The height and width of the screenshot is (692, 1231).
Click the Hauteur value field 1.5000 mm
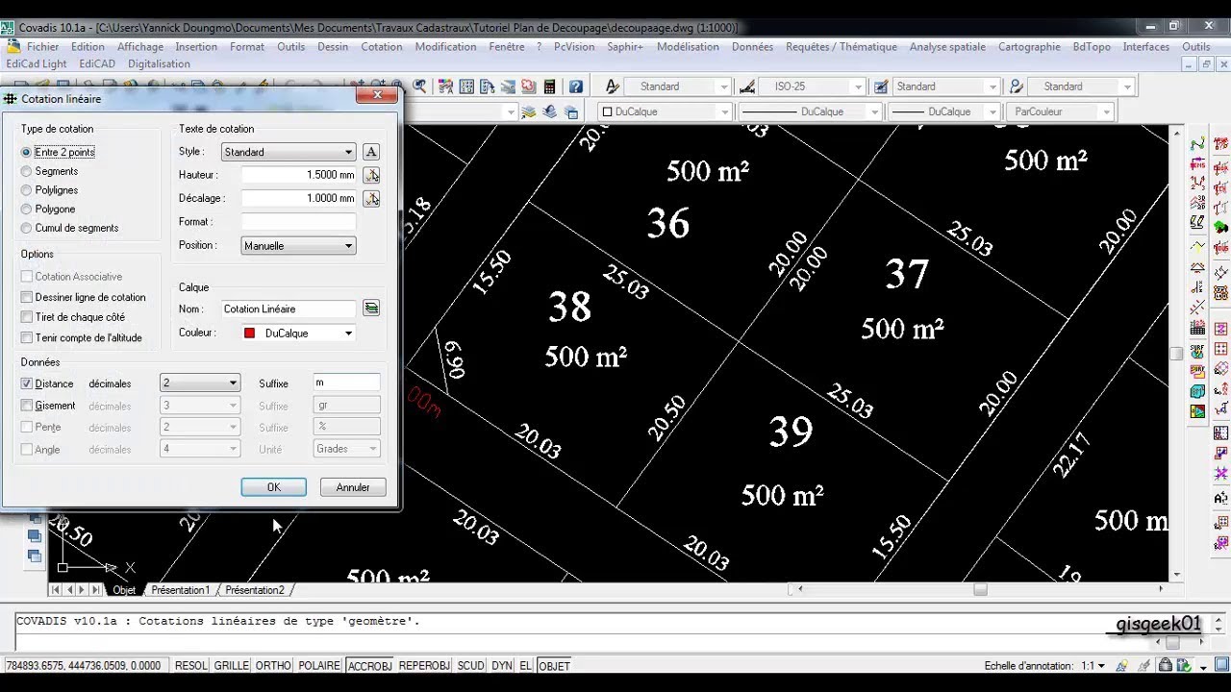(298, 175)
